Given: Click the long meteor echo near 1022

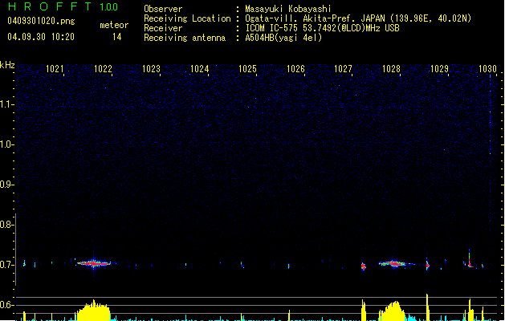Looking at the screenshot, I should tap(94, 263).
